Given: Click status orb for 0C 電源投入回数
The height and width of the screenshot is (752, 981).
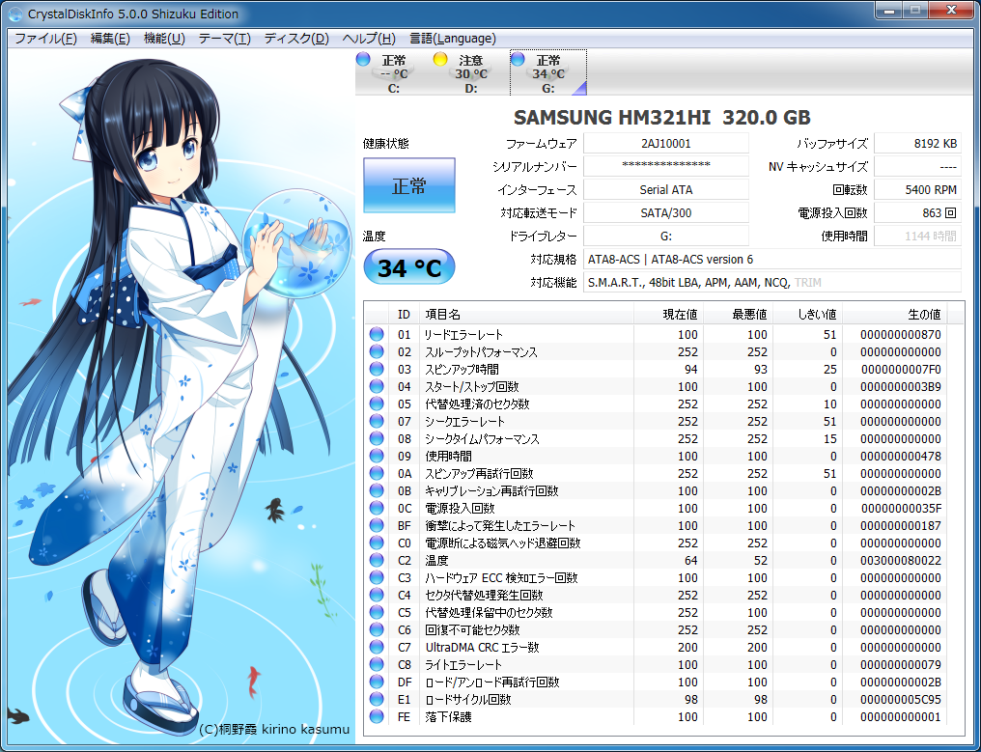Looking at the screenshot, I should click(x=377, y=508).
